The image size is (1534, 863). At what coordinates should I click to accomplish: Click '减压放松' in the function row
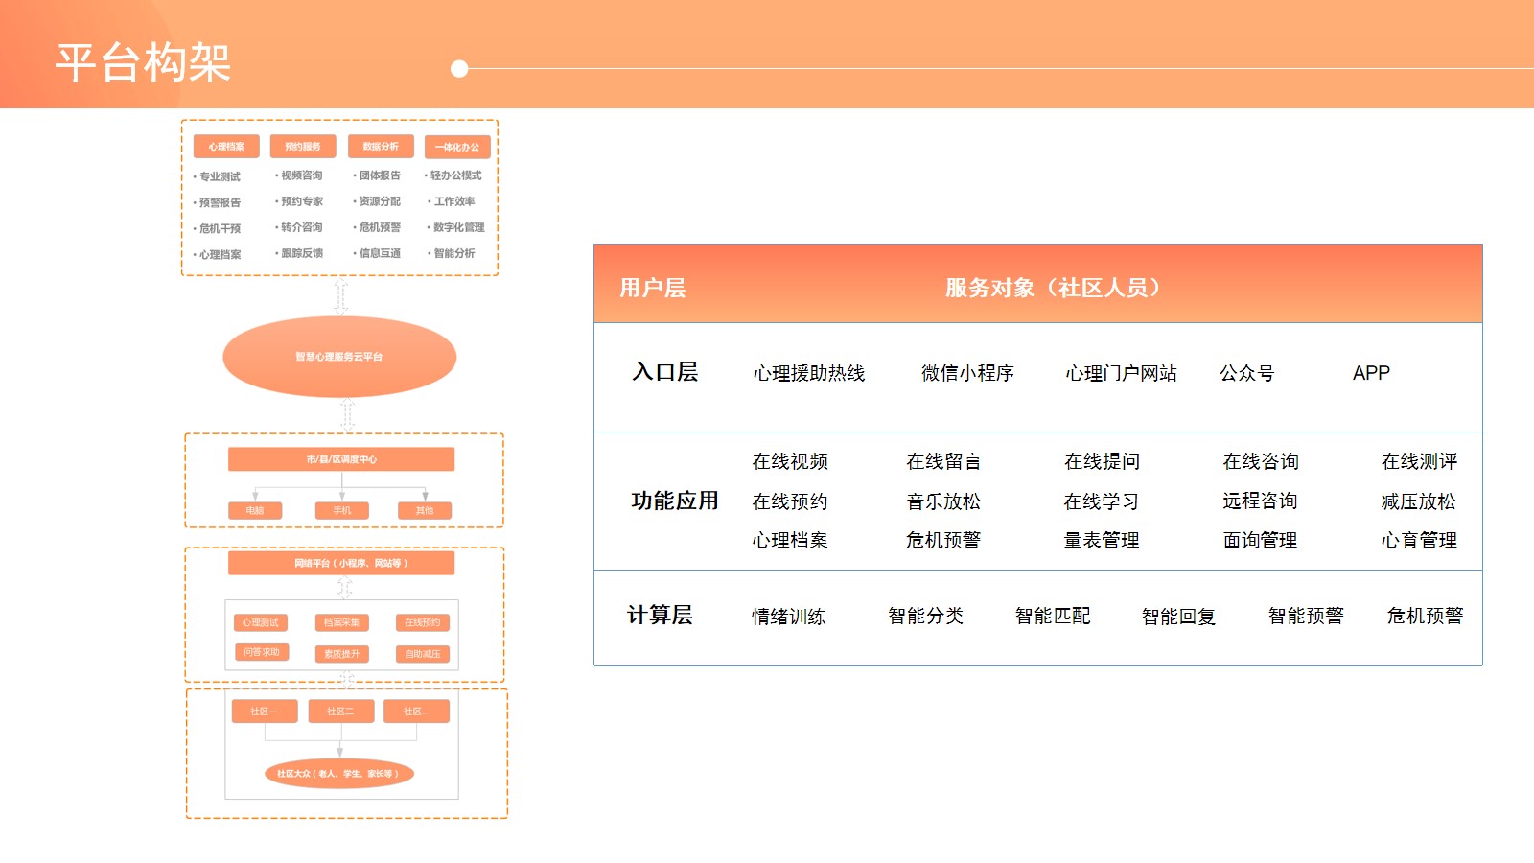tap(1419, 501)
